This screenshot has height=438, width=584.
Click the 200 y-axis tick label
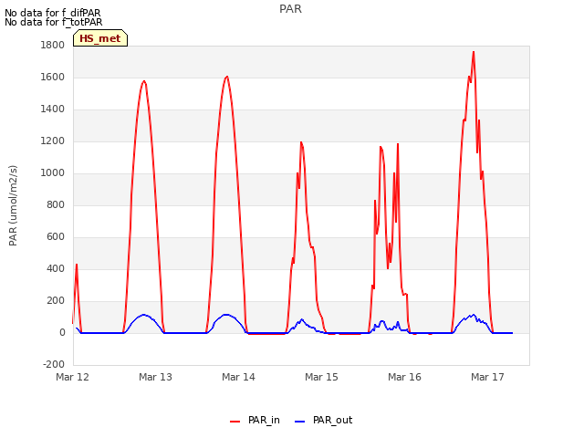click(x=56, y=301)
